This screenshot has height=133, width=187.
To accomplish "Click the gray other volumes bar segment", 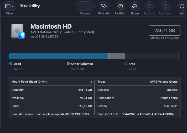I will pyautogui.click(x=117, y=56).
